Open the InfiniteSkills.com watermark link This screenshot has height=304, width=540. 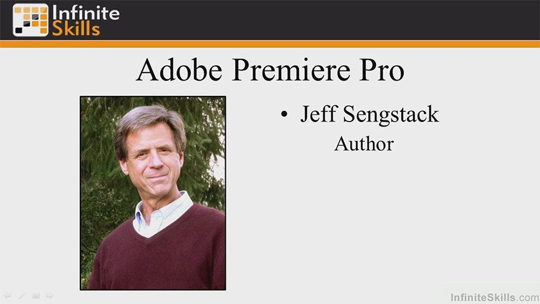click(495, 297)
